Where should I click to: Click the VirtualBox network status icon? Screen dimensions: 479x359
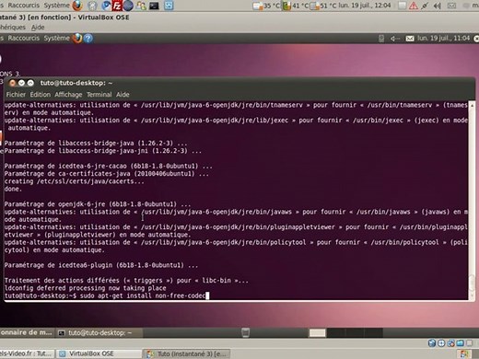(450, 343)
